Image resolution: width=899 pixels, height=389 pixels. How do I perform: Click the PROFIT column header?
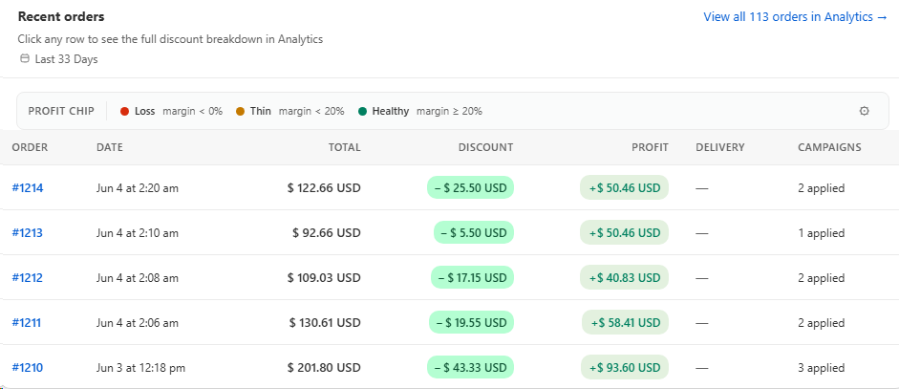click(x=650, y=147)
